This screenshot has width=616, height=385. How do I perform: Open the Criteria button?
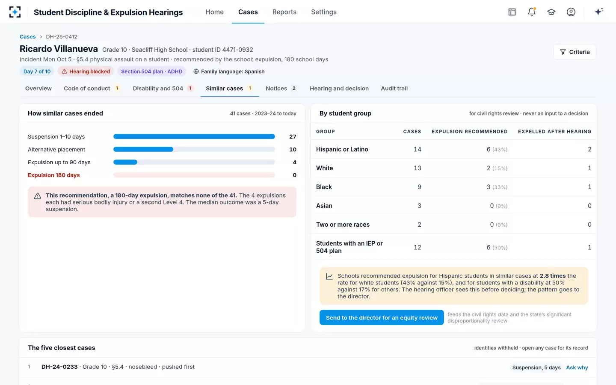575,52
